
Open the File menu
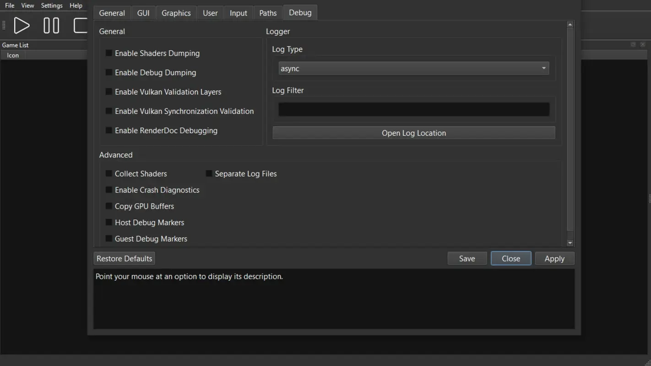point(9,5)
